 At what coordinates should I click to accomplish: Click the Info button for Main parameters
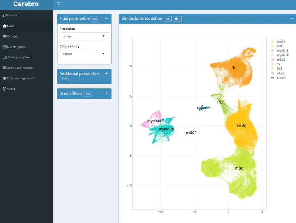tap(95, 19)
